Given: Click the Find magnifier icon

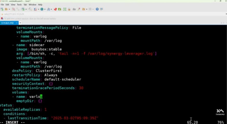Looking at the screenshot, I should point(30,9).
